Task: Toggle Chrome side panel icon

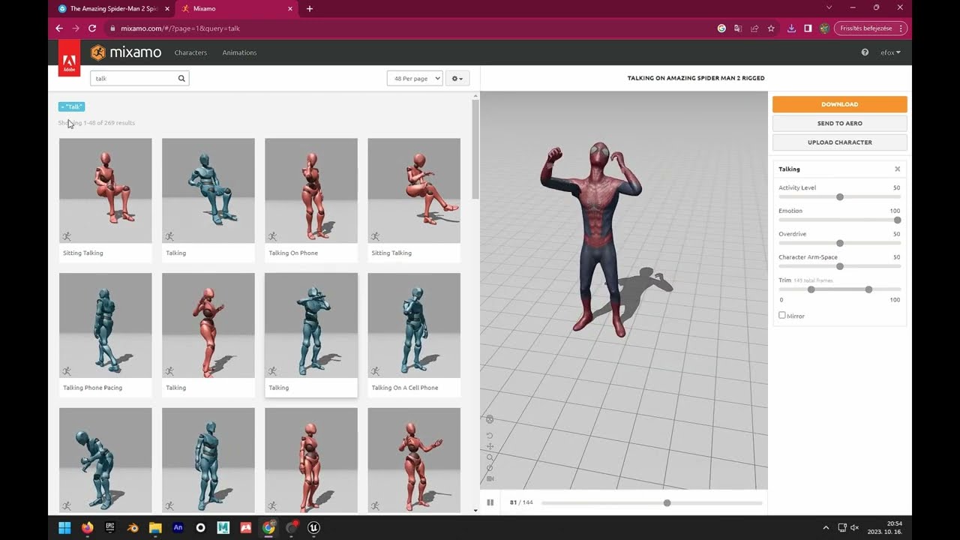Action: 808,28
